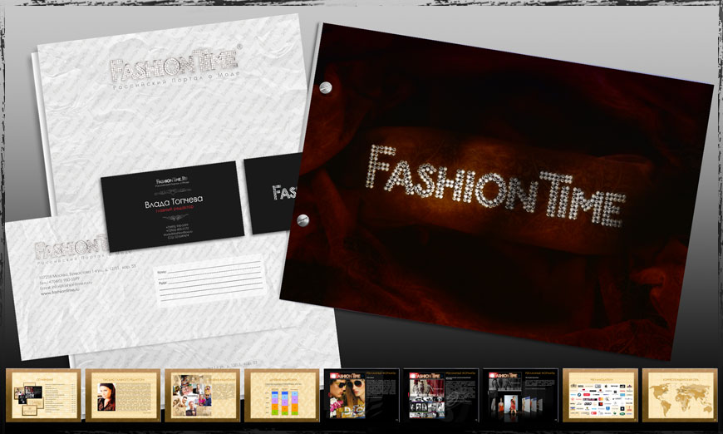The height and width of the screenshot is (434, 723).
Task: Click the 'Российский Портал о Моде' tagline on the letterhead
Action: click(177, 81)
